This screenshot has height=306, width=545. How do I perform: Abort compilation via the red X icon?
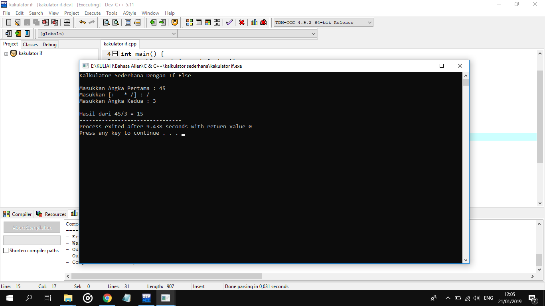(x=242, y=22)
